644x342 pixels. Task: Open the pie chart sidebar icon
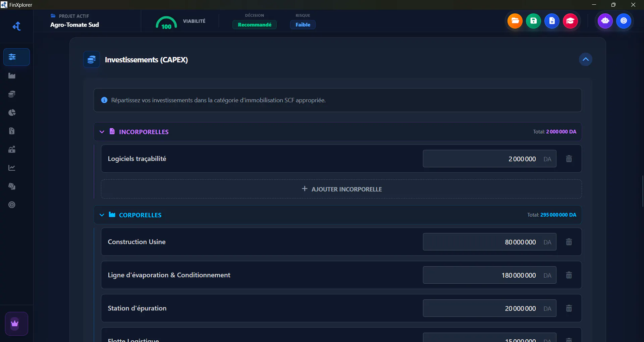[x=12, y=113]
